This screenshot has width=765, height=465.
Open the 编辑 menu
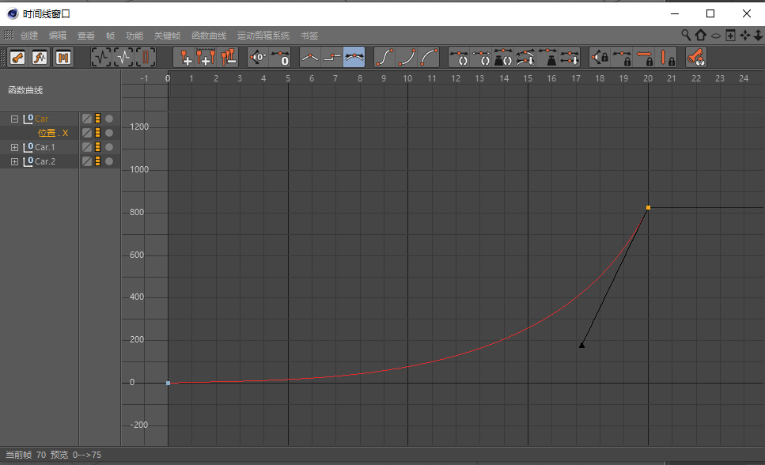[x=58, y=36]
